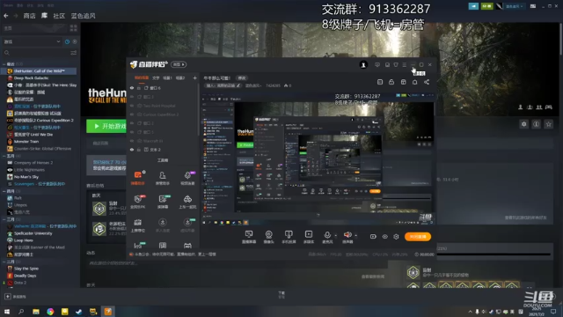Open 社区 tab in Steam navigation
Screen dimensions: 563x317
click(59, 16)
